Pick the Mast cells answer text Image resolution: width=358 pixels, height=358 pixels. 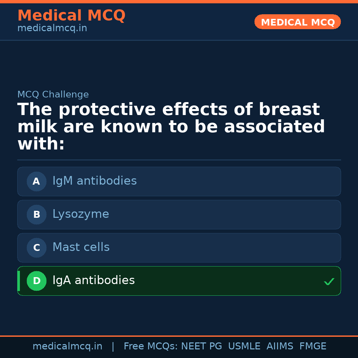click(x=81, y=247)
